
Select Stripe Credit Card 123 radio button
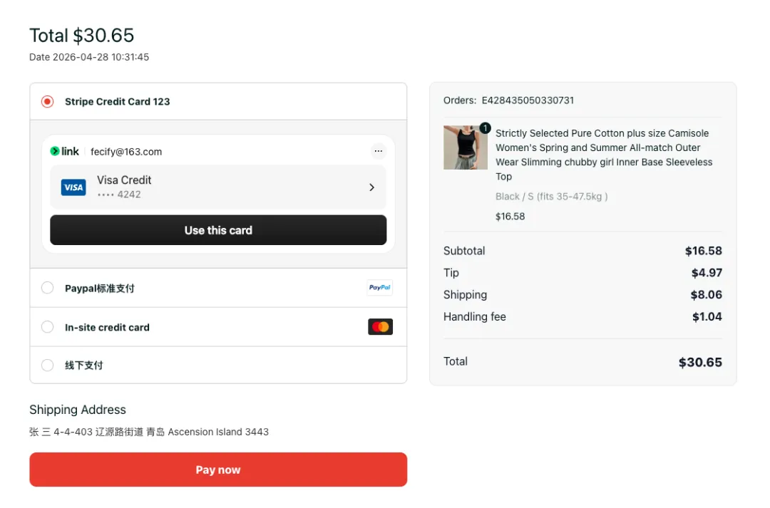pyautogui.click(x=48, y=102)
